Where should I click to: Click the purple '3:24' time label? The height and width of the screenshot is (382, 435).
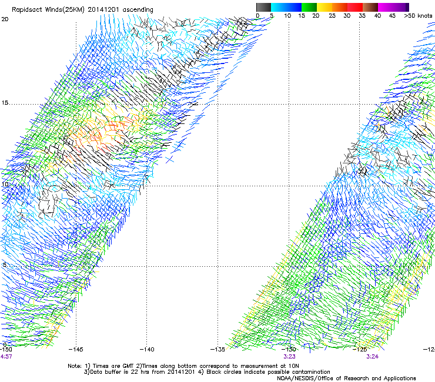(x=372, y=357)
